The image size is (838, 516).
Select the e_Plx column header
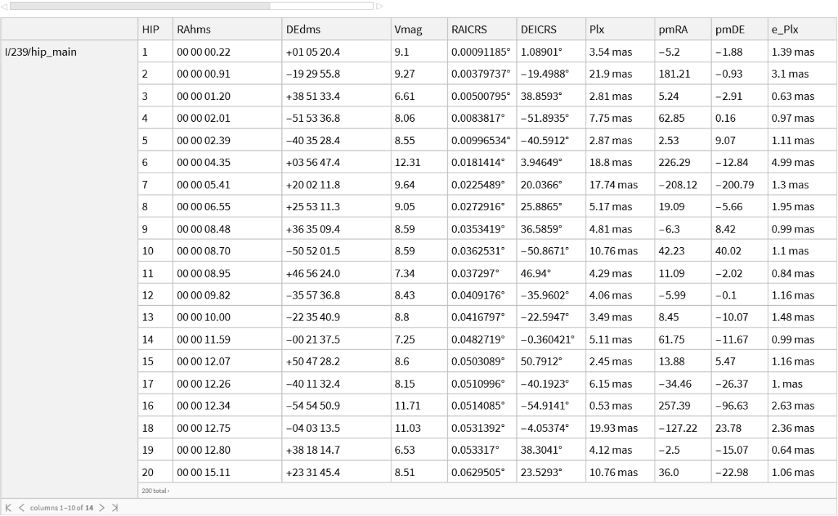784,30
